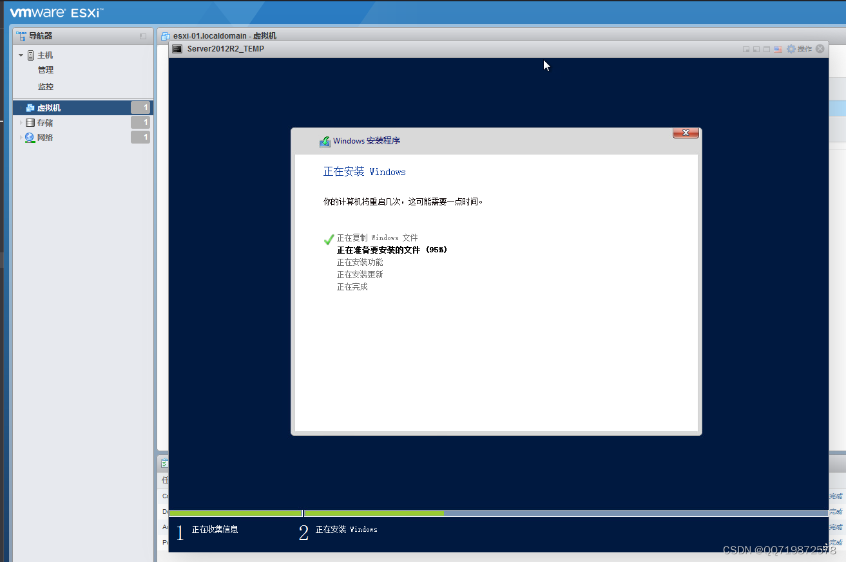Click the 虚拟机 virtual machines icon

tap(30, 108)
